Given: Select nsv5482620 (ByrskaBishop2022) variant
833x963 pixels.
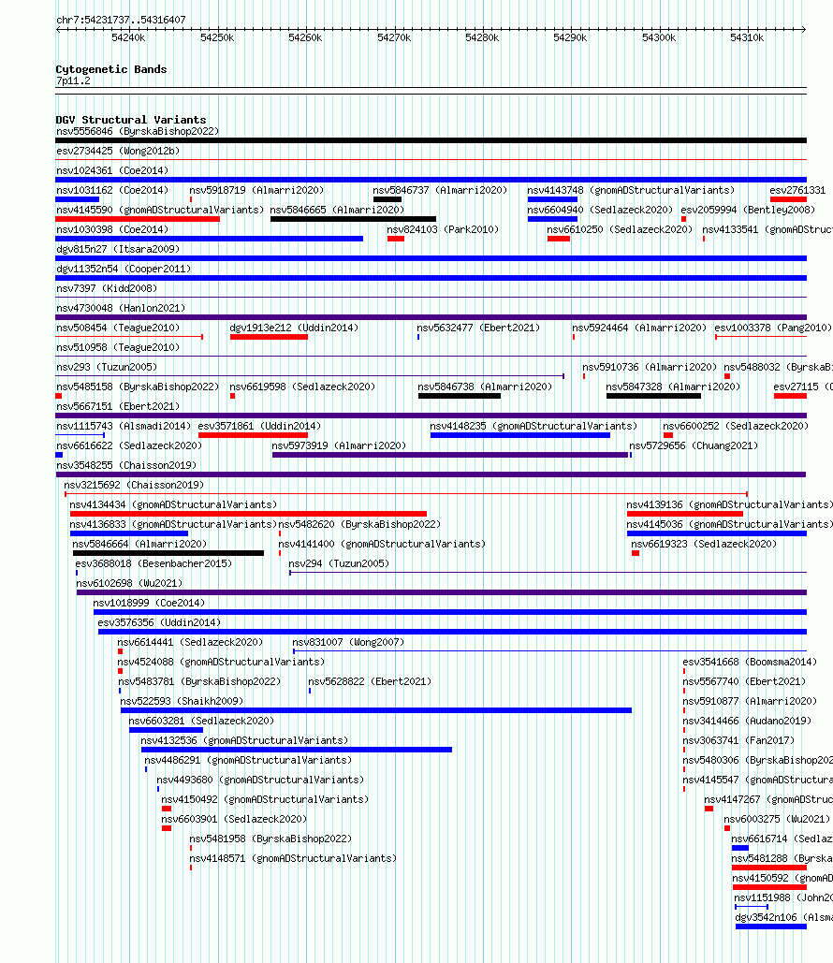Looking at the screenshot, I should point(359,524).
